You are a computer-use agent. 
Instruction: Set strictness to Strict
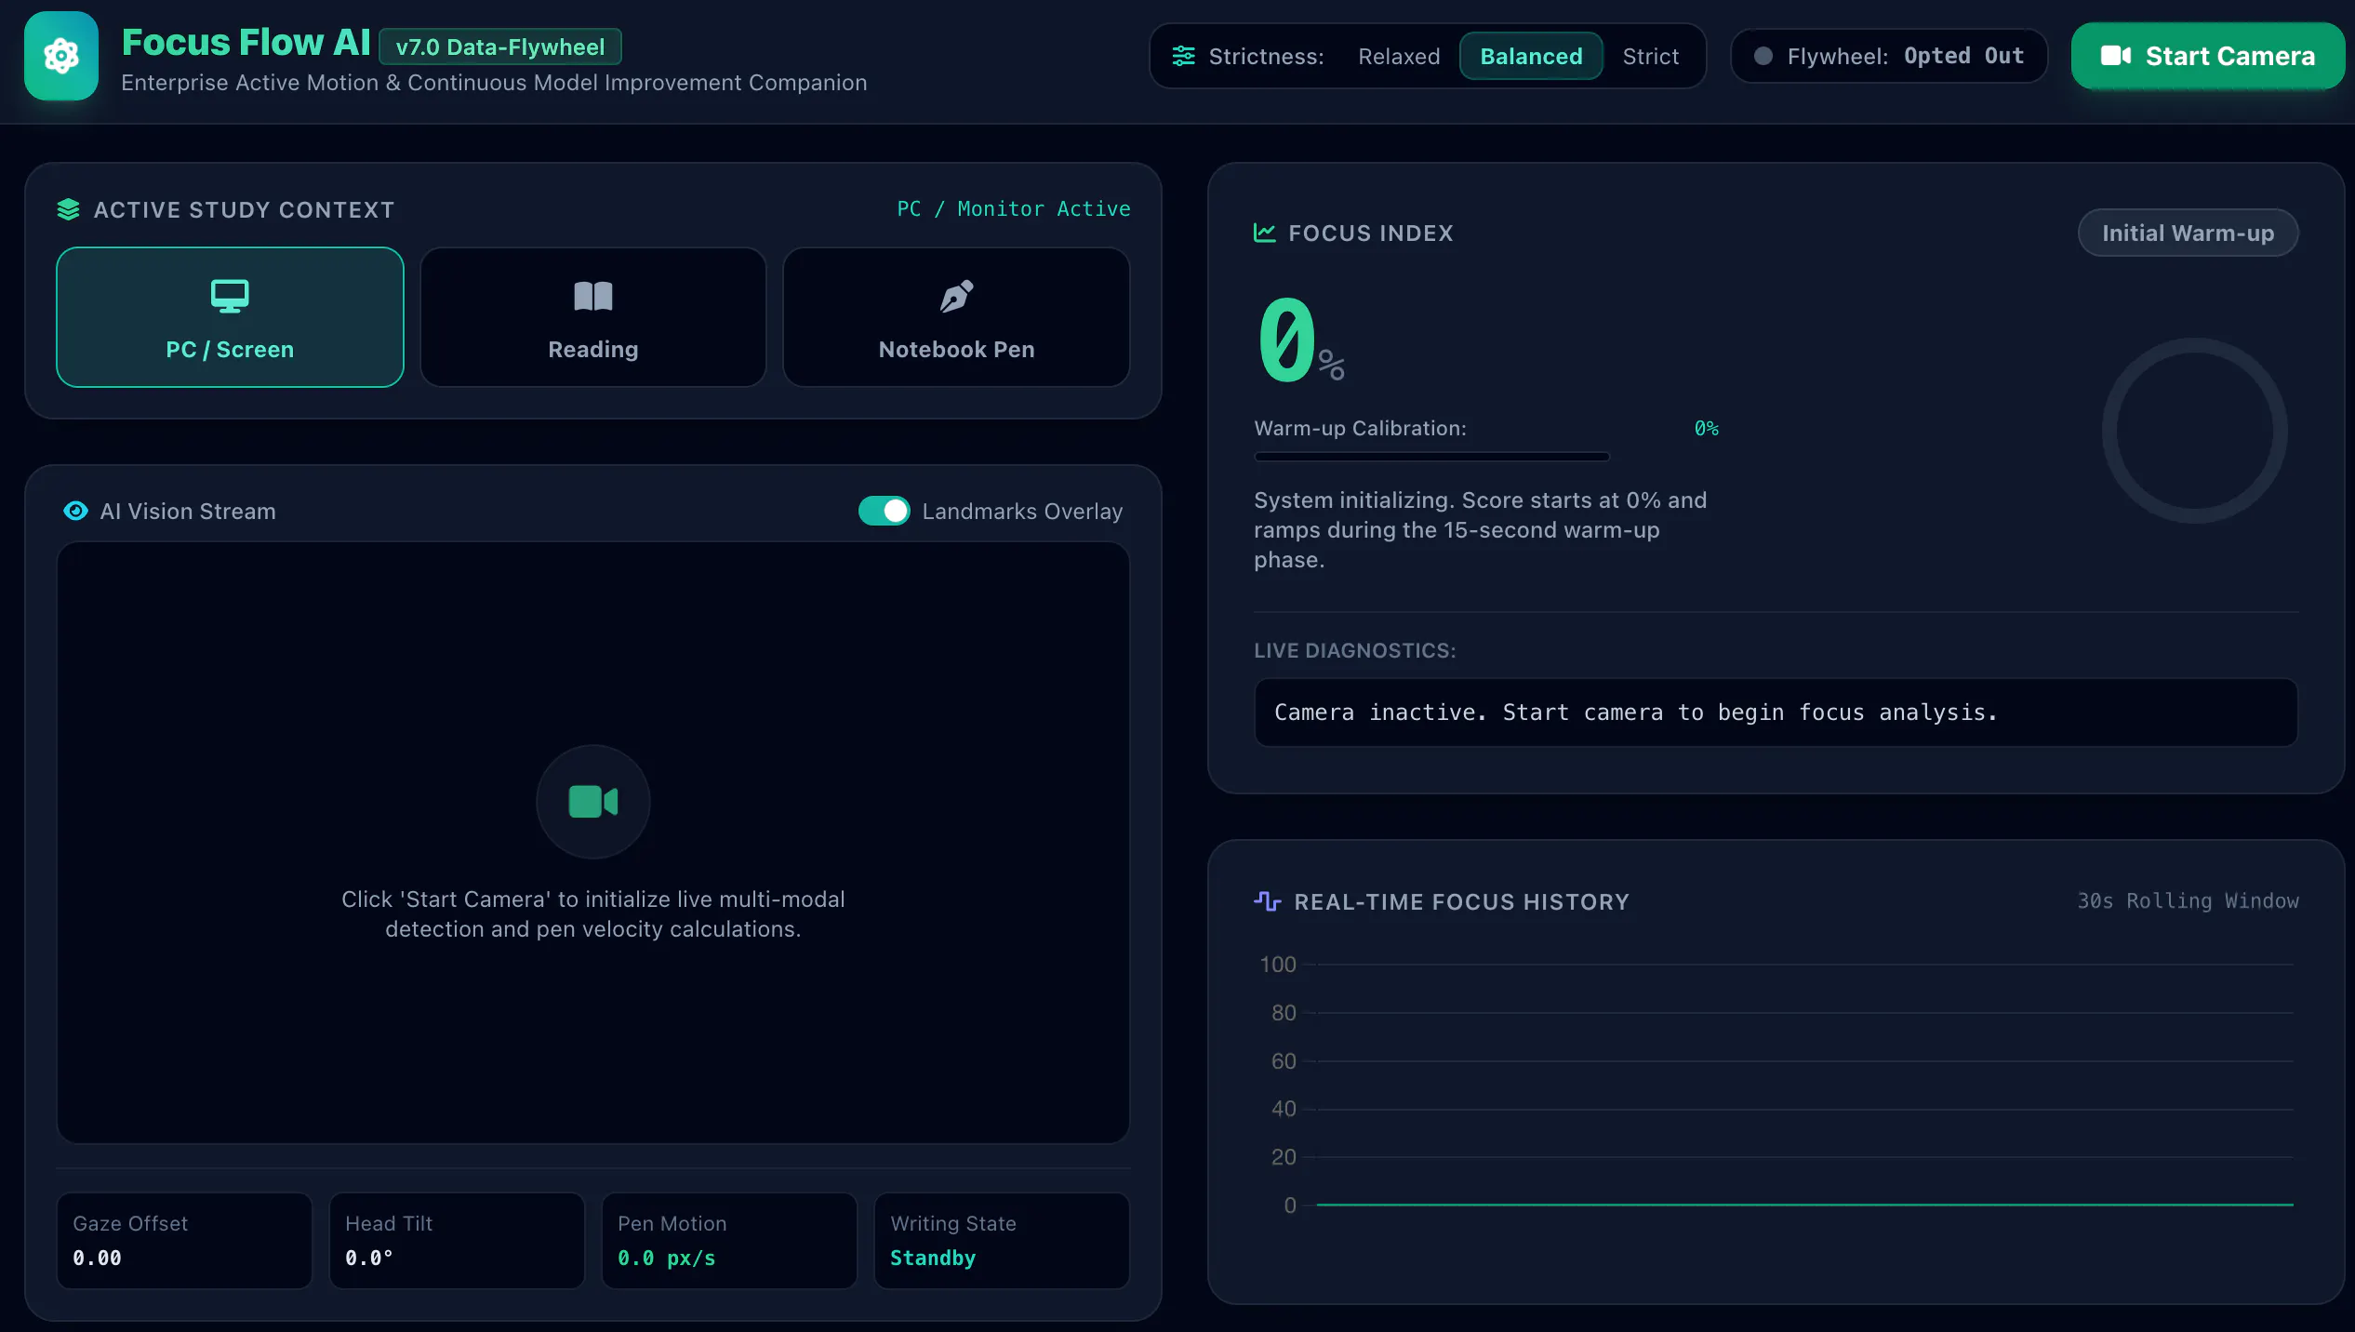pyautogui.click(x=1651, y=56)
